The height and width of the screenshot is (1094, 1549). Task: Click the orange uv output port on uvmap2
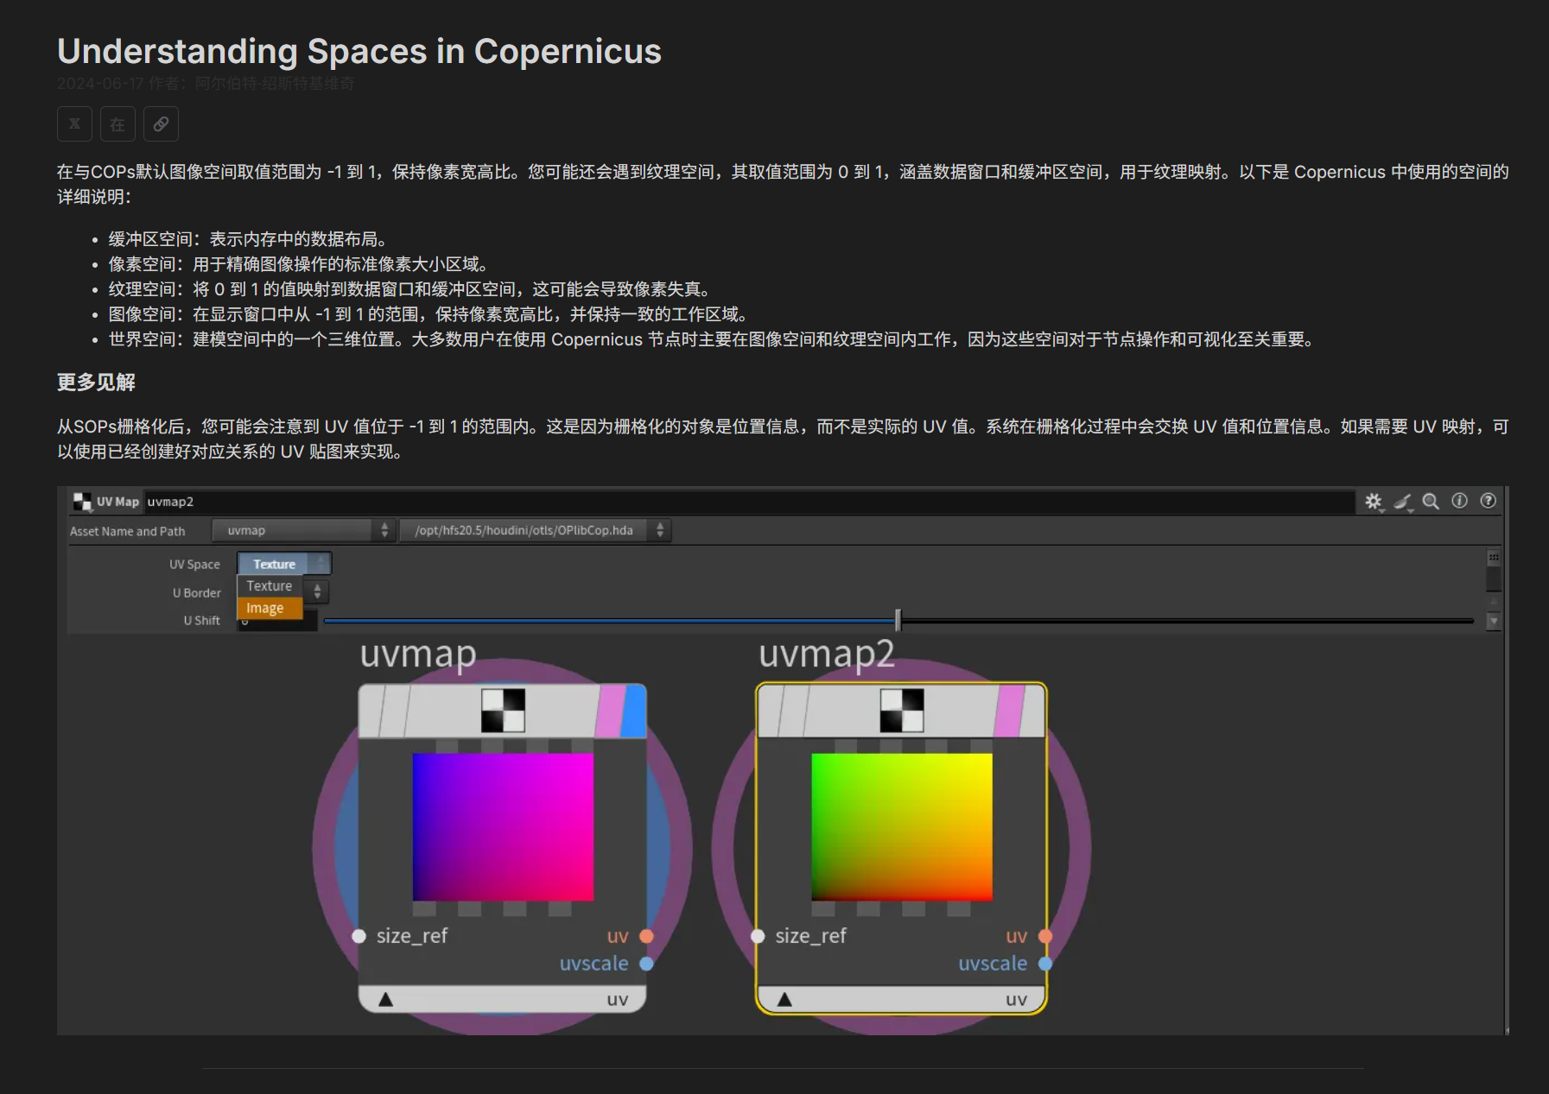[x=1045, y=936]
